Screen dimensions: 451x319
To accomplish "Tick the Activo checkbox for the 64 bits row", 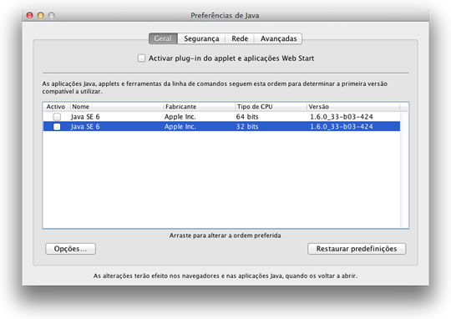I will pyautogui.click(x=57, y=117).
